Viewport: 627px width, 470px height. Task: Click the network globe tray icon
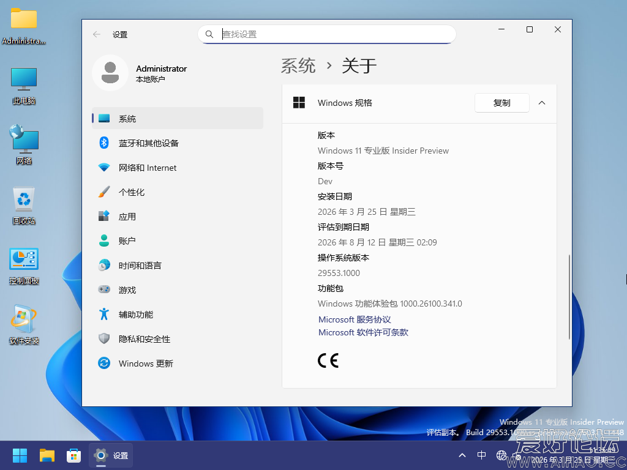tap(501, 455)
